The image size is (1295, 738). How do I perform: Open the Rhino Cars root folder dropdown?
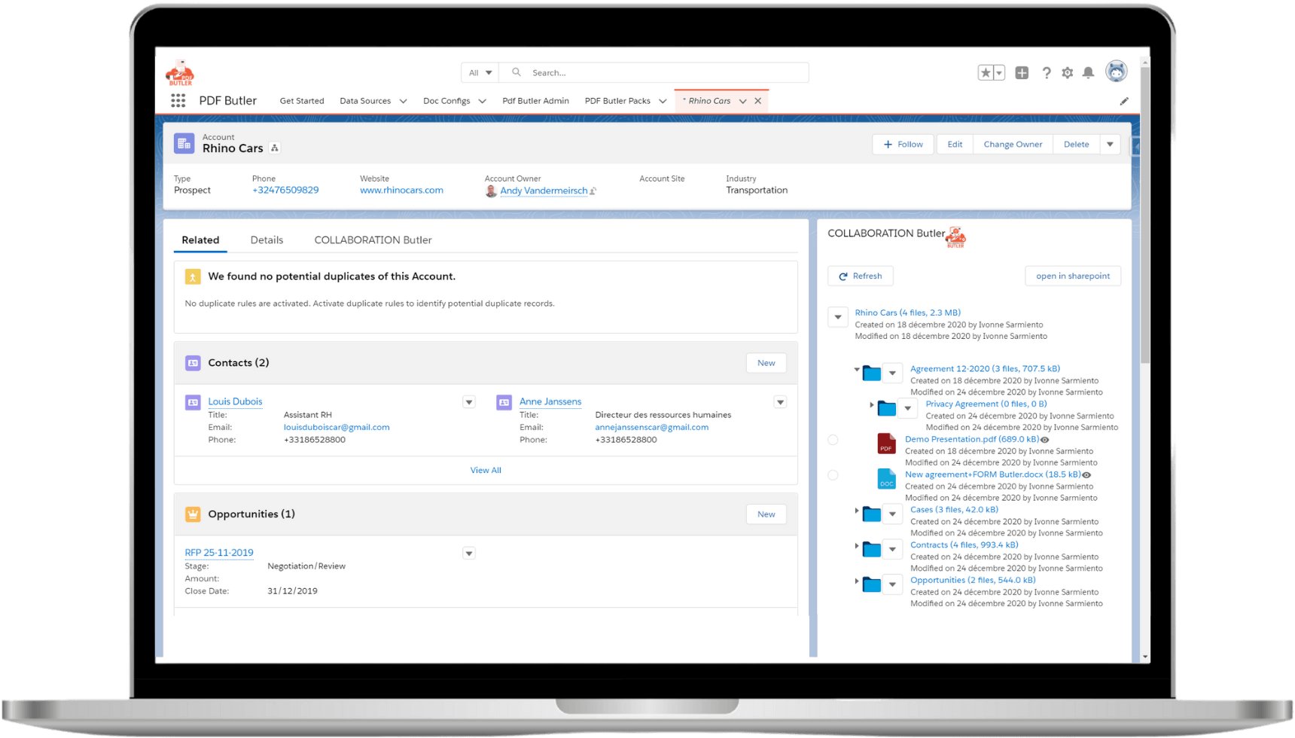click(838, 317)
